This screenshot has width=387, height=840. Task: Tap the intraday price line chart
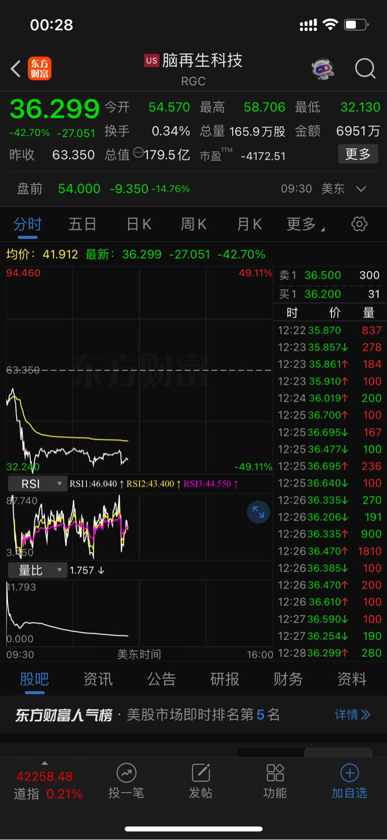click(x=139, y=370)
